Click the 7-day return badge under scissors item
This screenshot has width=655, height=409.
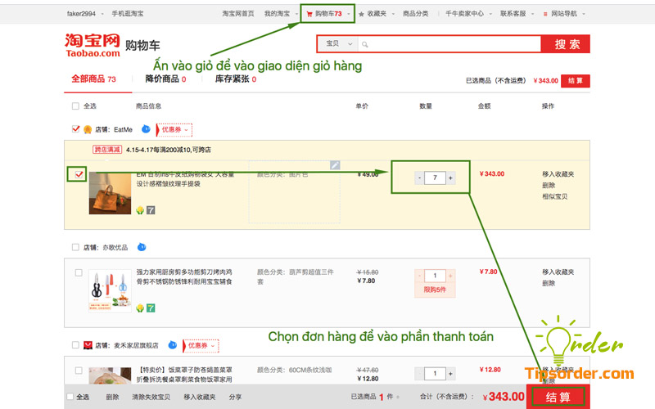[151, 308]
